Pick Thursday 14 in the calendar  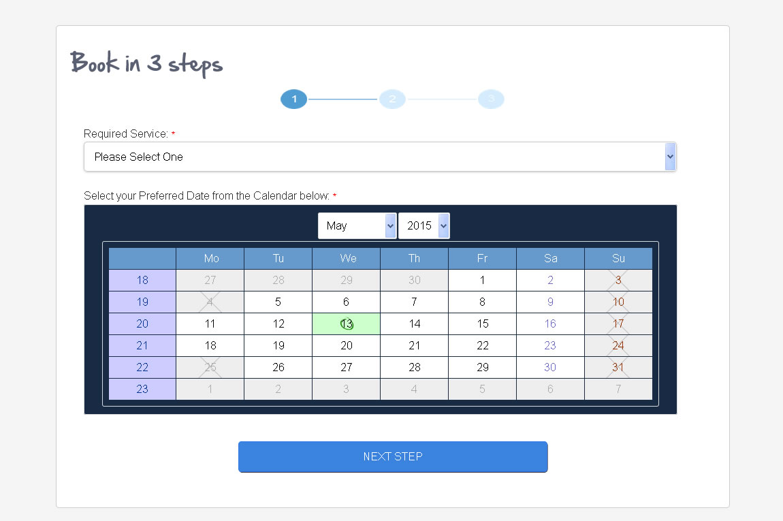click(414, 324)
